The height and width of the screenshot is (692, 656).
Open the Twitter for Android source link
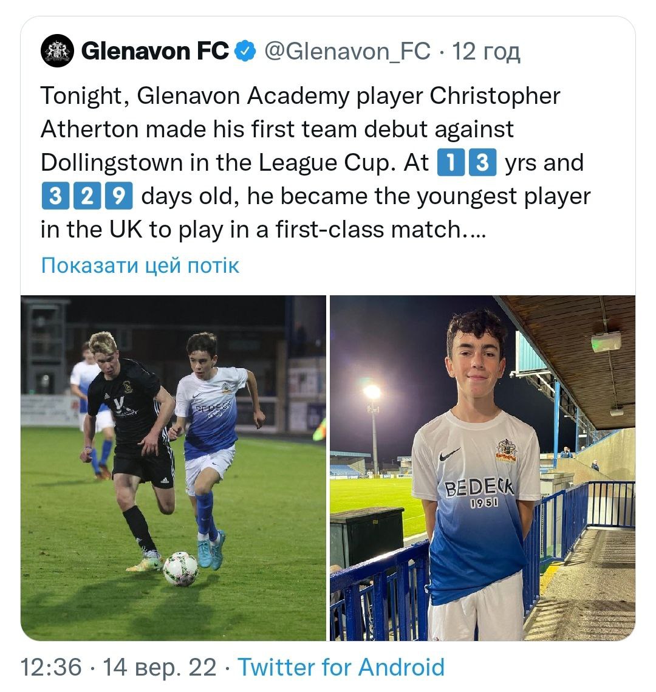click(341, 666)
